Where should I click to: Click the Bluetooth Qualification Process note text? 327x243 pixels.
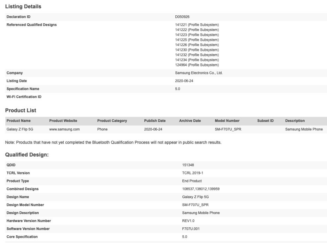(113, 142)
